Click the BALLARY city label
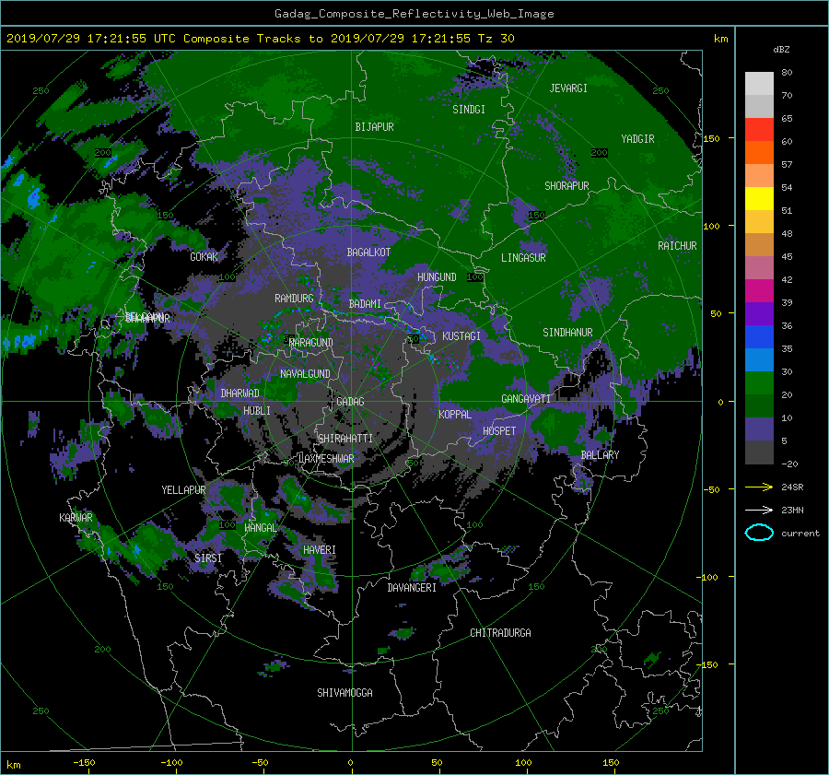The height and width of the screenshot is (775, 829). [600, 455]
